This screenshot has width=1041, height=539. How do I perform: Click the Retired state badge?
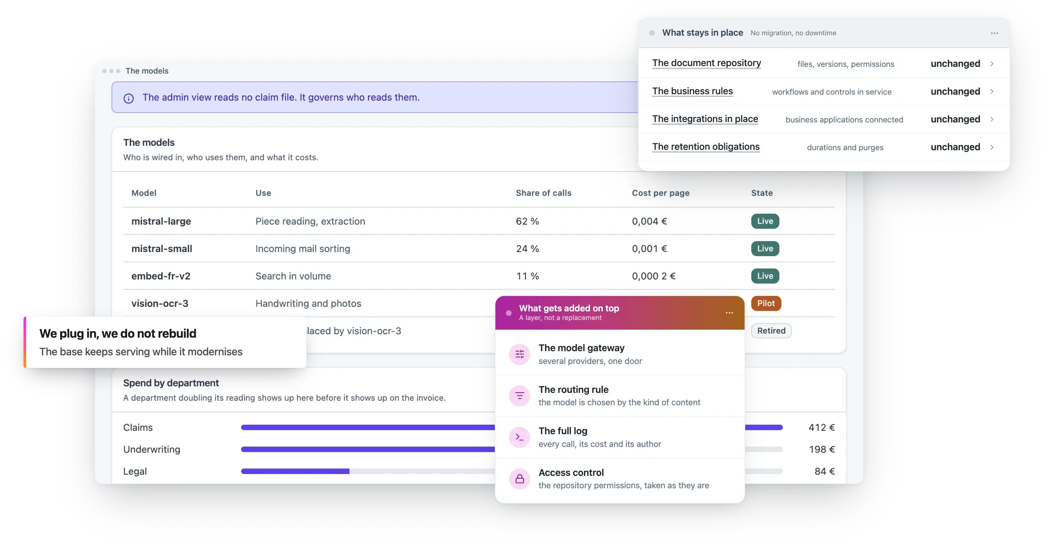tap(771, 331)
